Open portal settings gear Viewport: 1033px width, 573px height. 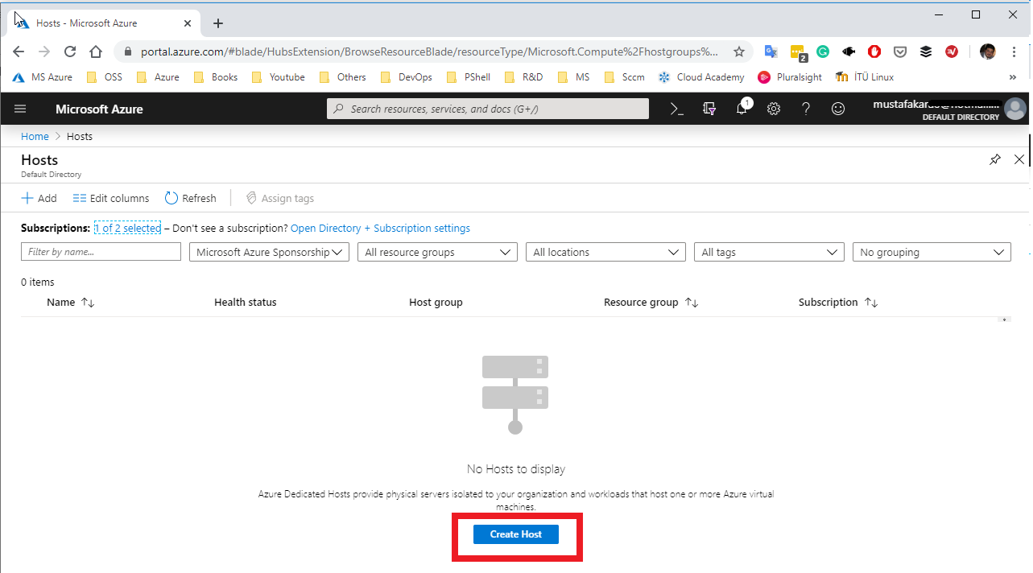pos(774,109)
